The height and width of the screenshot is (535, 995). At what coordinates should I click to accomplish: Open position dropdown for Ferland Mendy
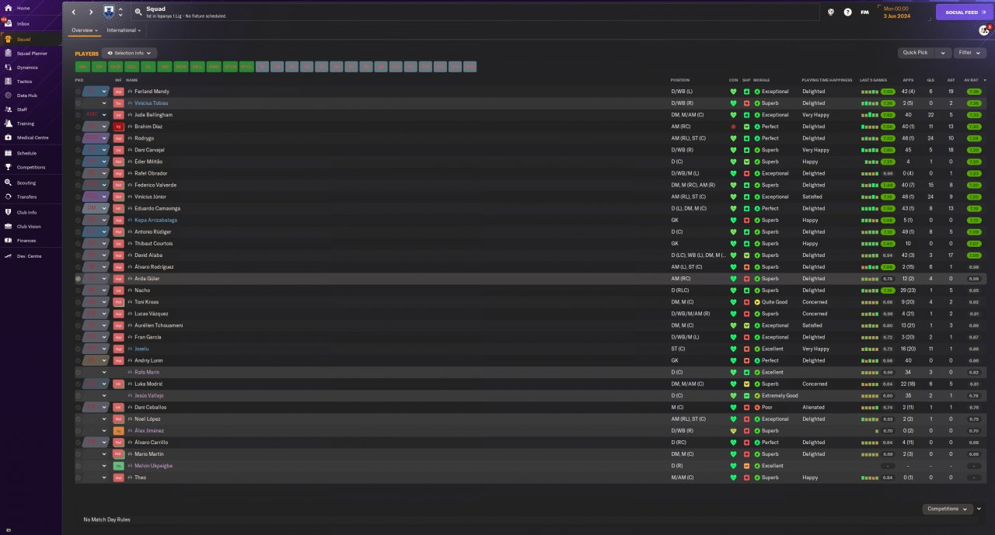click(x=104, y=92)
